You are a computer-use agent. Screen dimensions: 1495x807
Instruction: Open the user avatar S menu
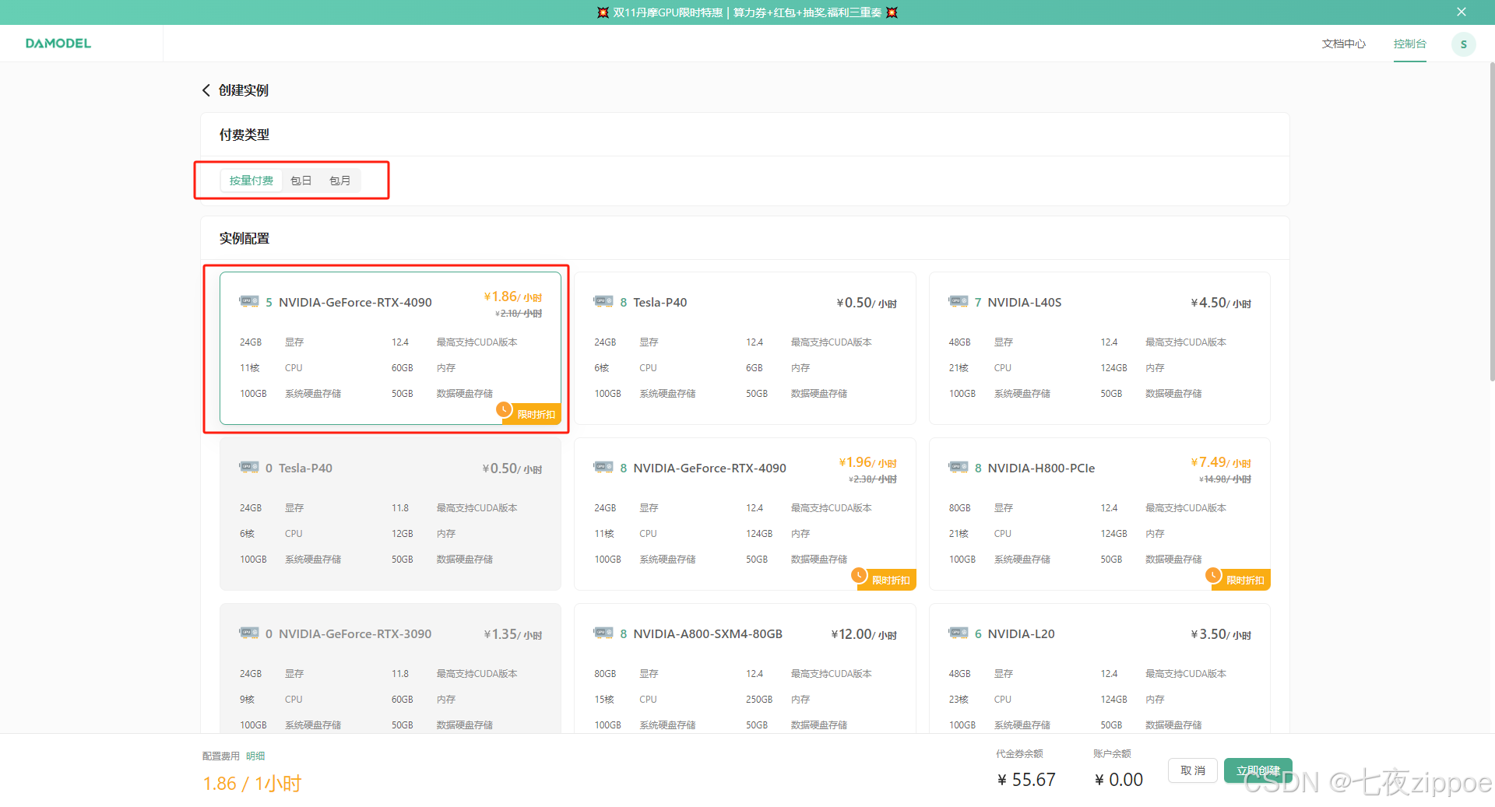pyautogui.click(x=1463, y=44)
